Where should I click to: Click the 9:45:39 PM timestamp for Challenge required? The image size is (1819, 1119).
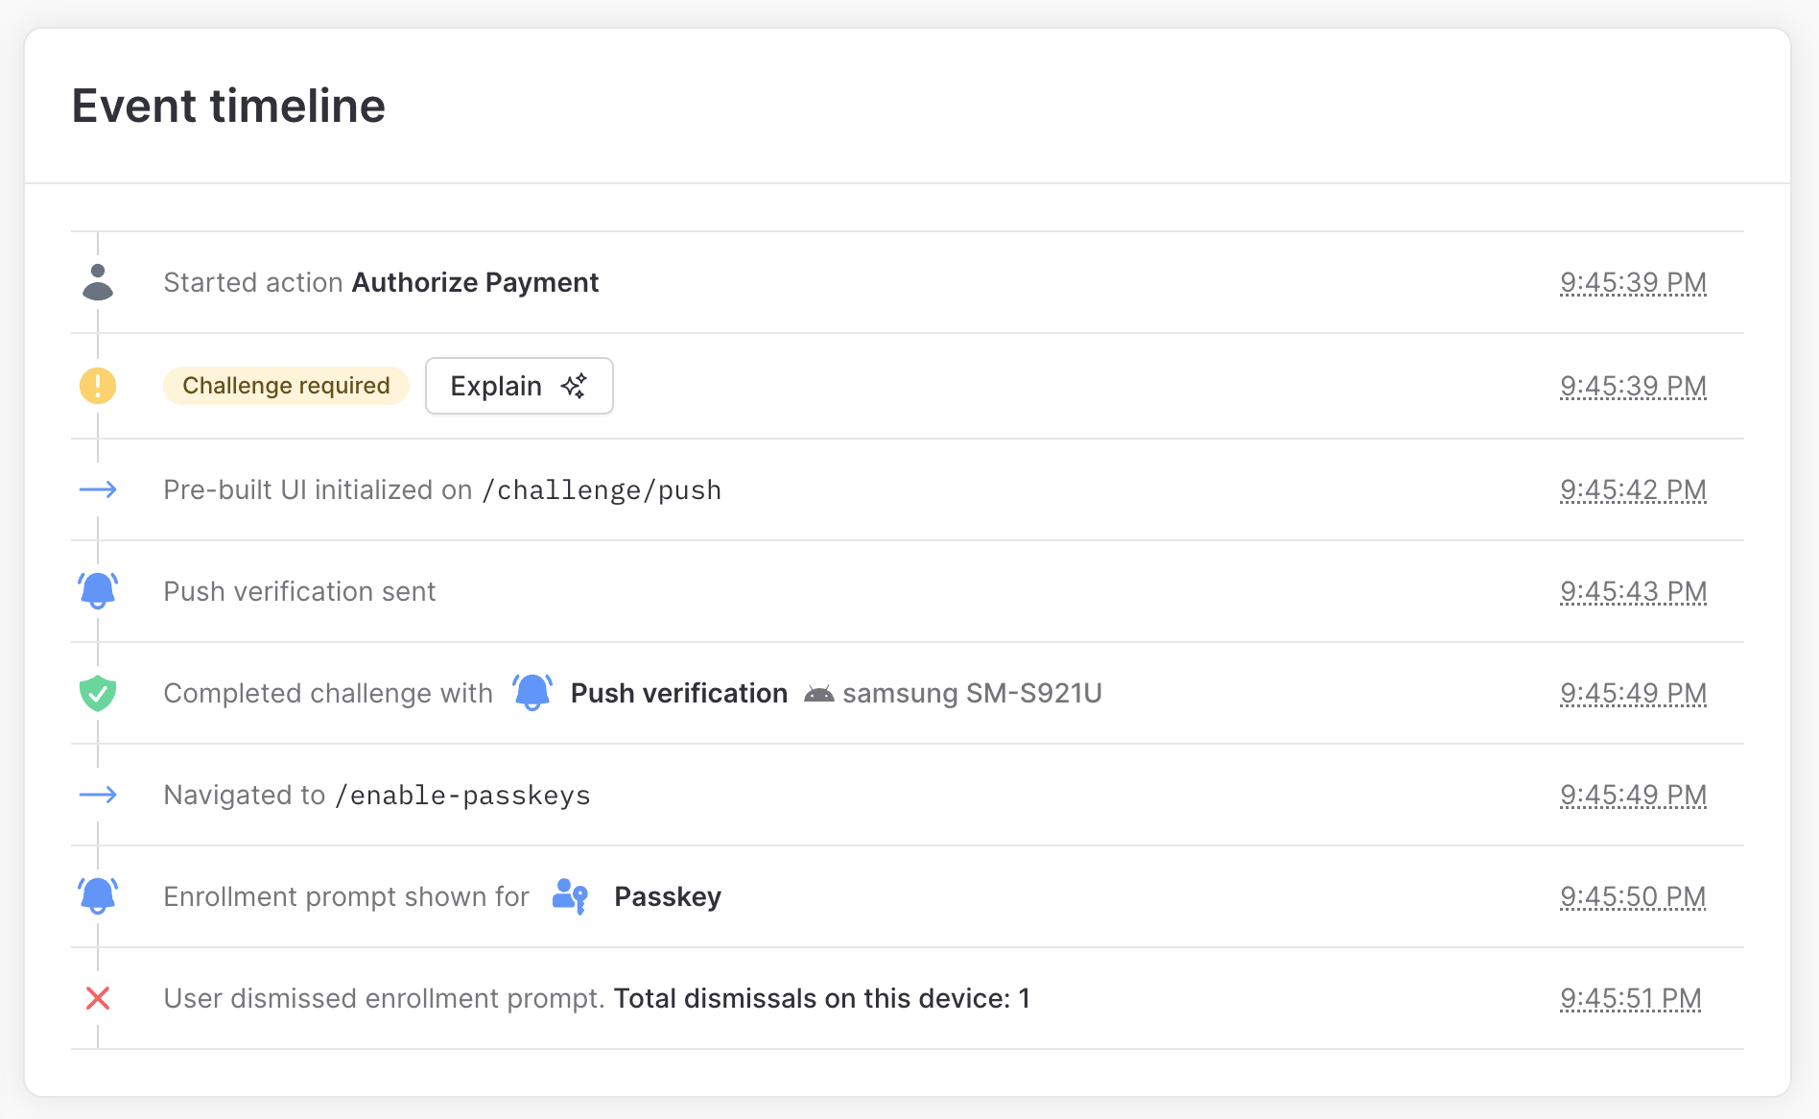coord(1633,386)
